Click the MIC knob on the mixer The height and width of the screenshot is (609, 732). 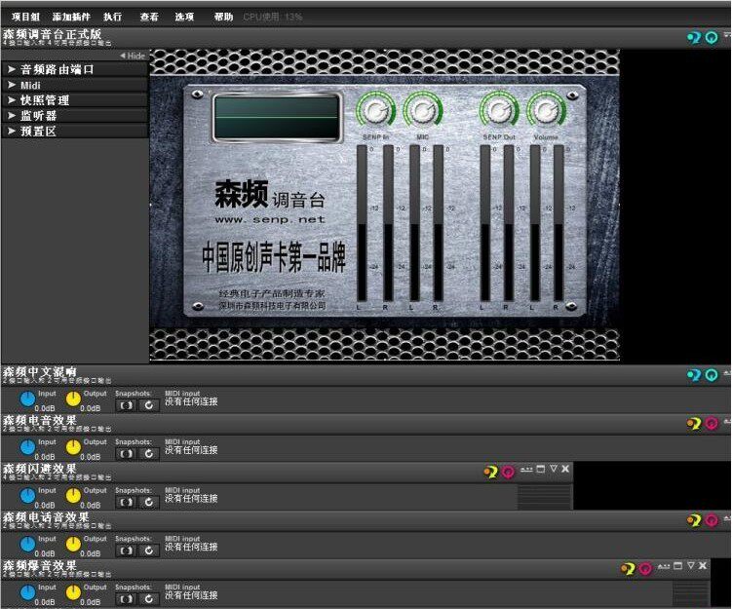423,111
